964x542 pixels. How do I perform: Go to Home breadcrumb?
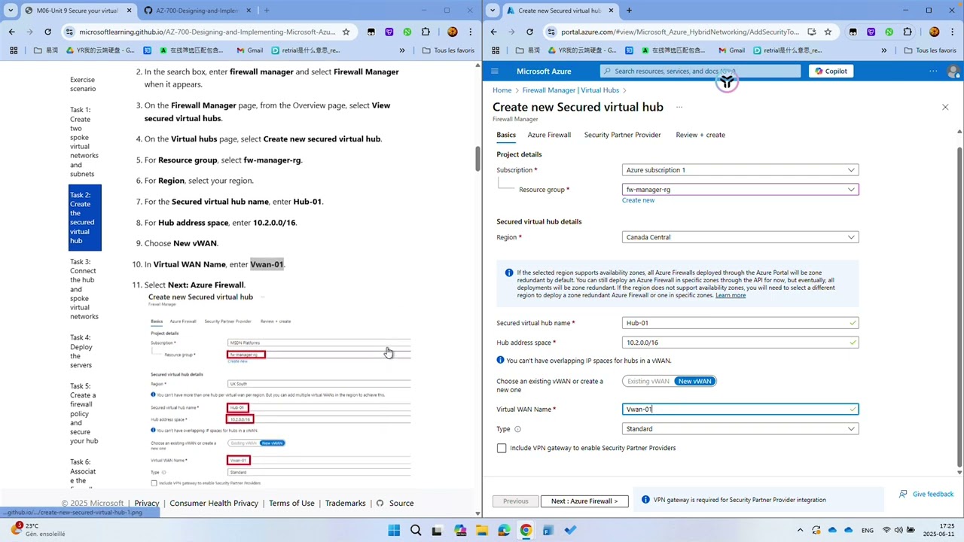[x=502, y=90]
